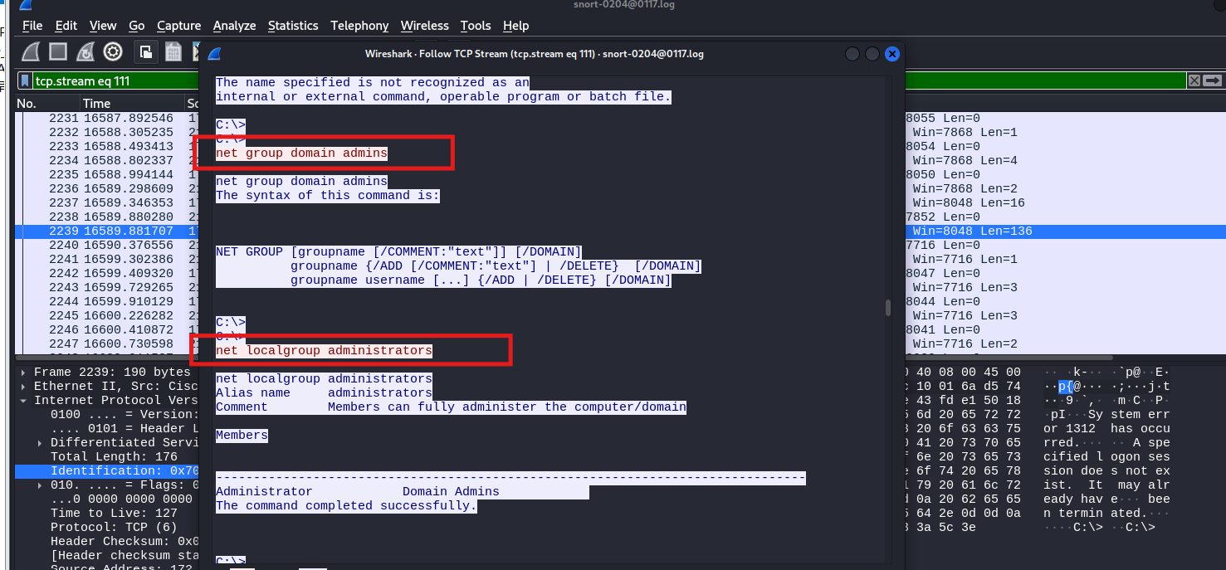Open the Edit menu
The height and width of the screenshot is (570, 1226).
click(66, 26)
